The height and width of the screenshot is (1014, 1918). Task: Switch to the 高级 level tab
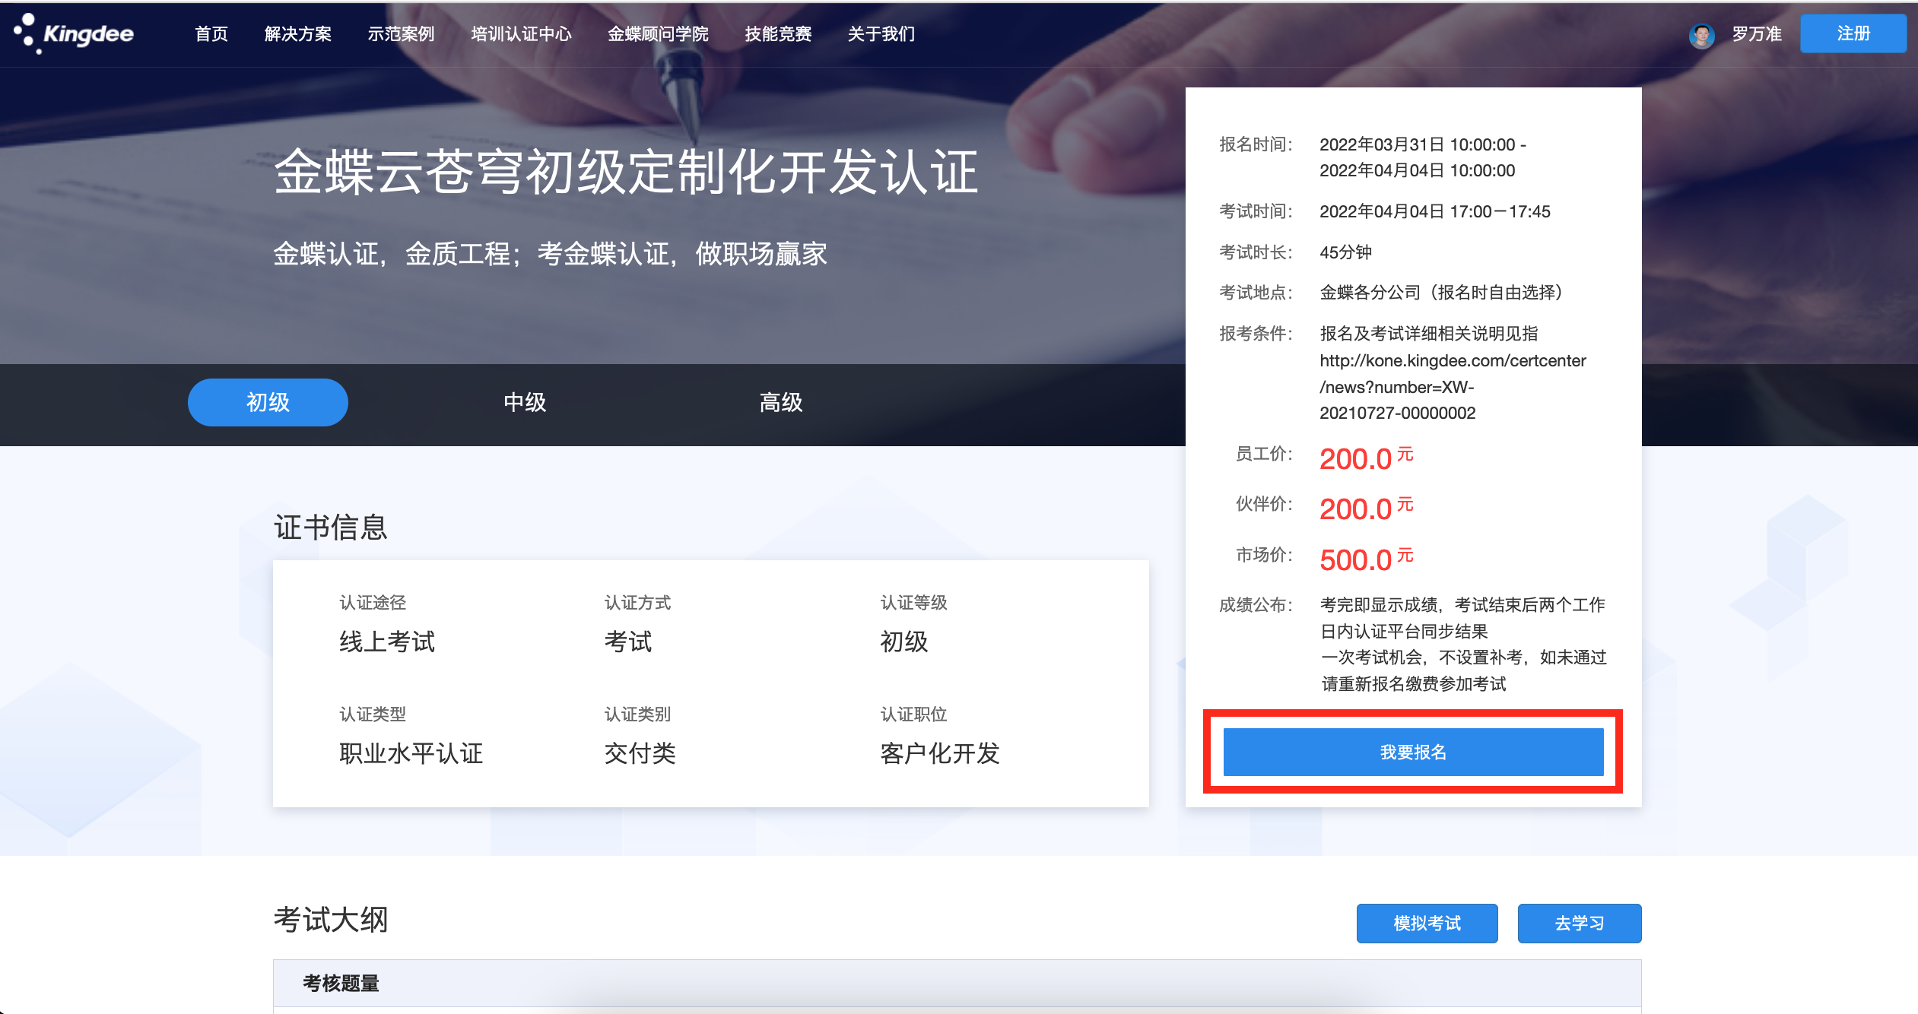(781, 402)
